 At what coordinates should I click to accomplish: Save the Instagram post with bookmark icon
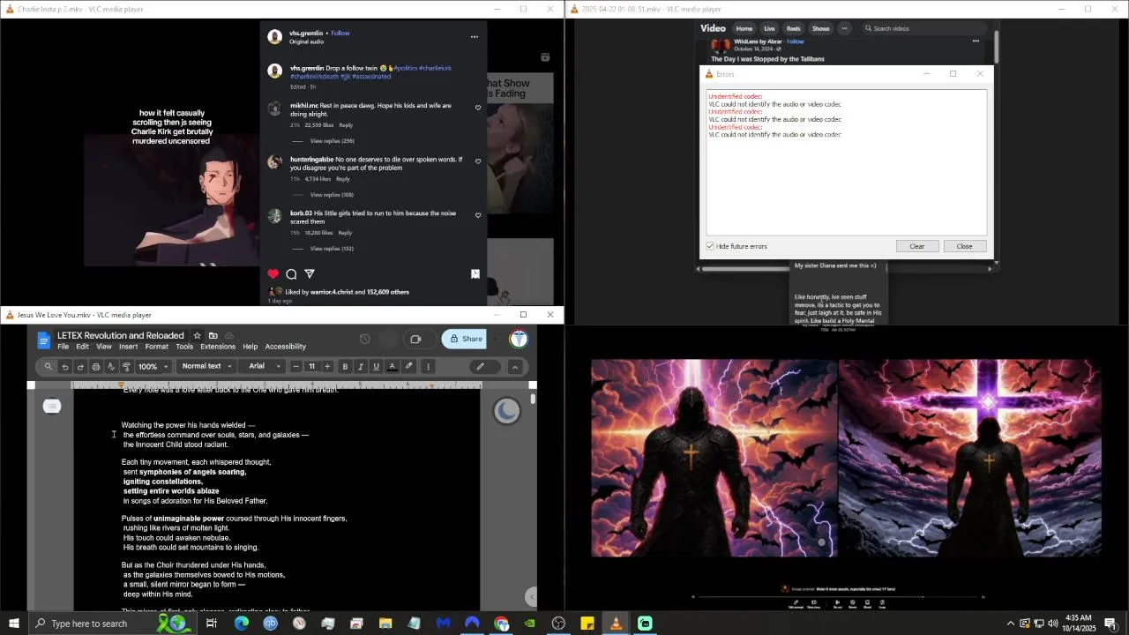[x=475, y=274]
